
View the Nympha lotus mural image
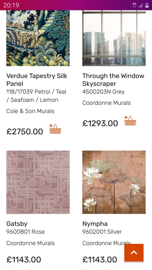click(114, 182)
